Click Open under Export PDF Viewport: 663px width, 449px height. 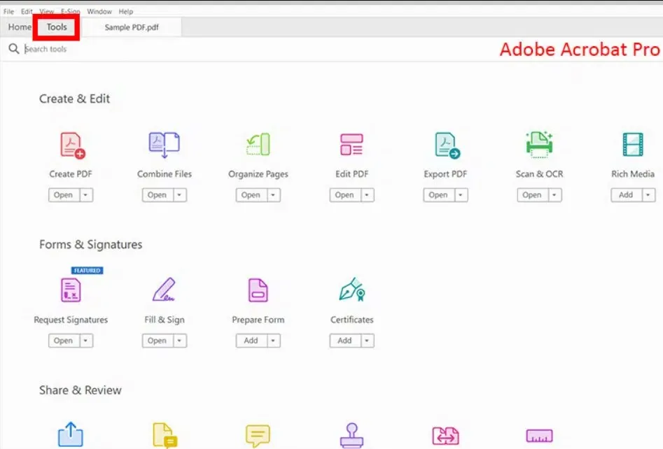[x=438, y=195]
